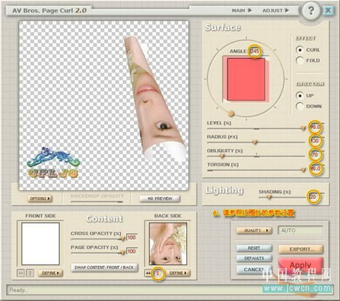Flip back side content horizontally
This screenshot has height=301, width=340.
click(148, 273)
